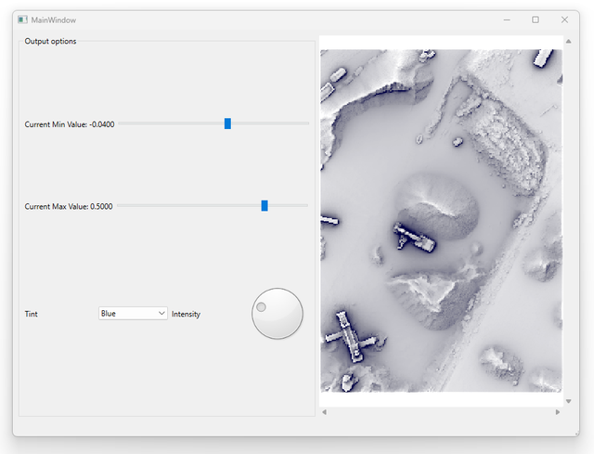This screenshot has height=454, width=594.
Task: Click the MainWindow app icon in title bar
Action: tap(22, 19)
